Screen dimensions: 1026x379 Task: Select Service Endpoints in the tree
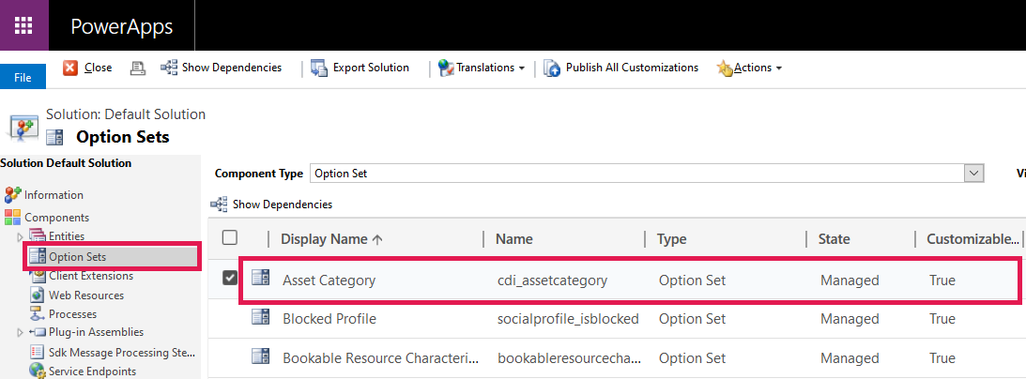point(92,371)
